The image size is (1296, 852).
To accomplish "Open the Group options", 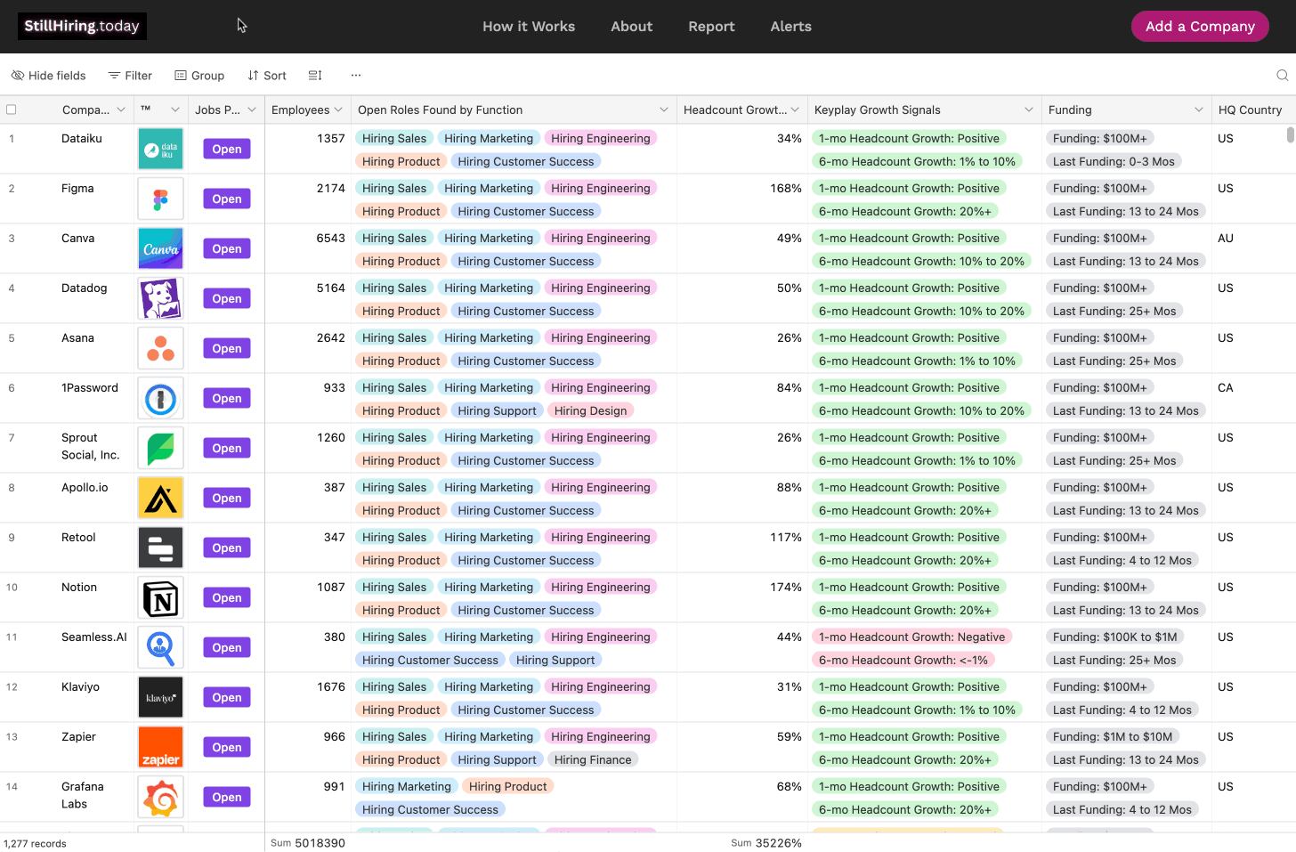I will click(199, 76).
